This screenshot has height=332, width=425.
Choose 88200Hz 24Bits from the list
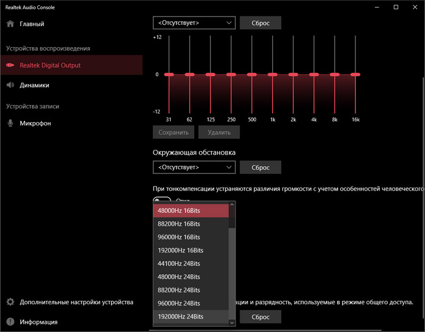click(191, 290)
